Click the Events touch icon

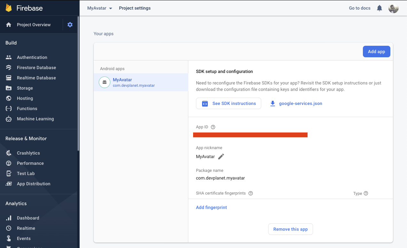tap(9, 238)
